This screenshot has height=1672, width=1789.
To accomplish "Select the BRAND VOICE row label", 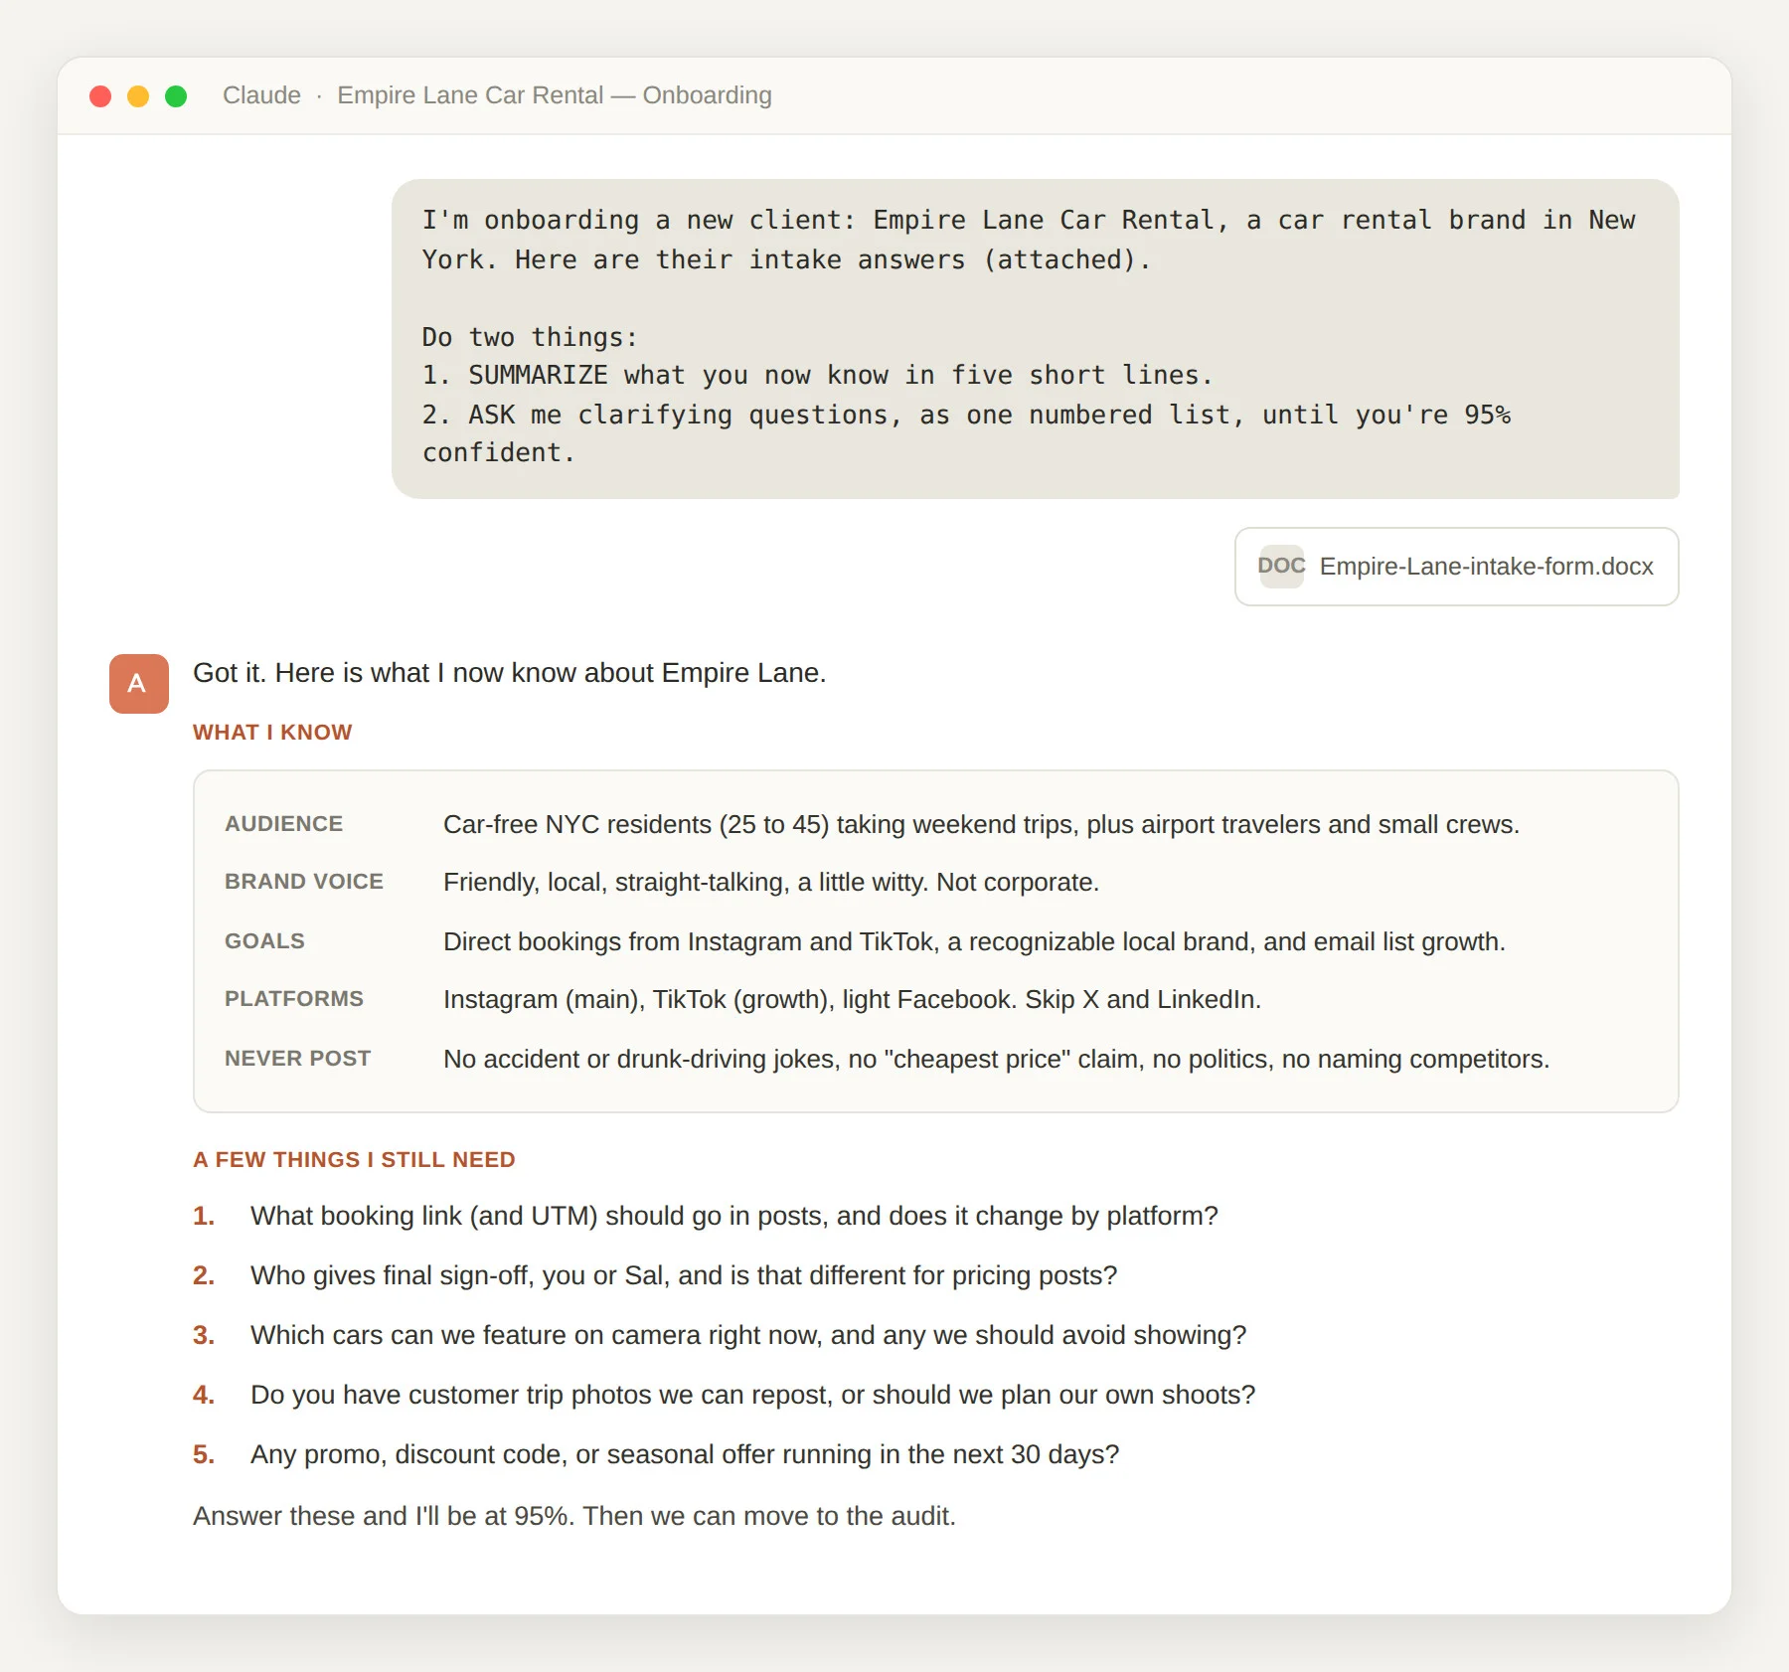I will tap(303, 882).
